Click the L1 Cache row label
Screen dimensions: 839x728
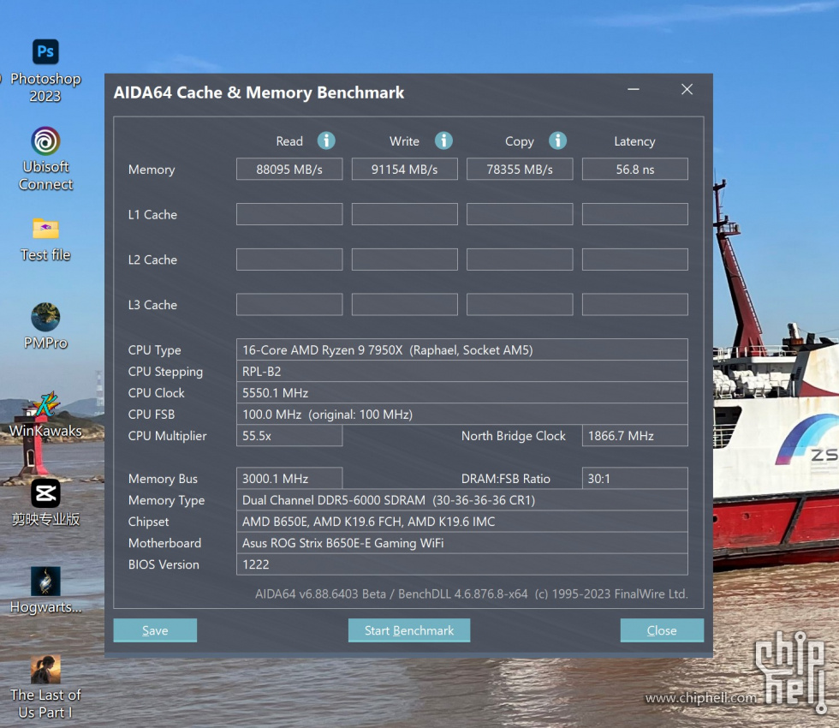[x=152, y=215]
